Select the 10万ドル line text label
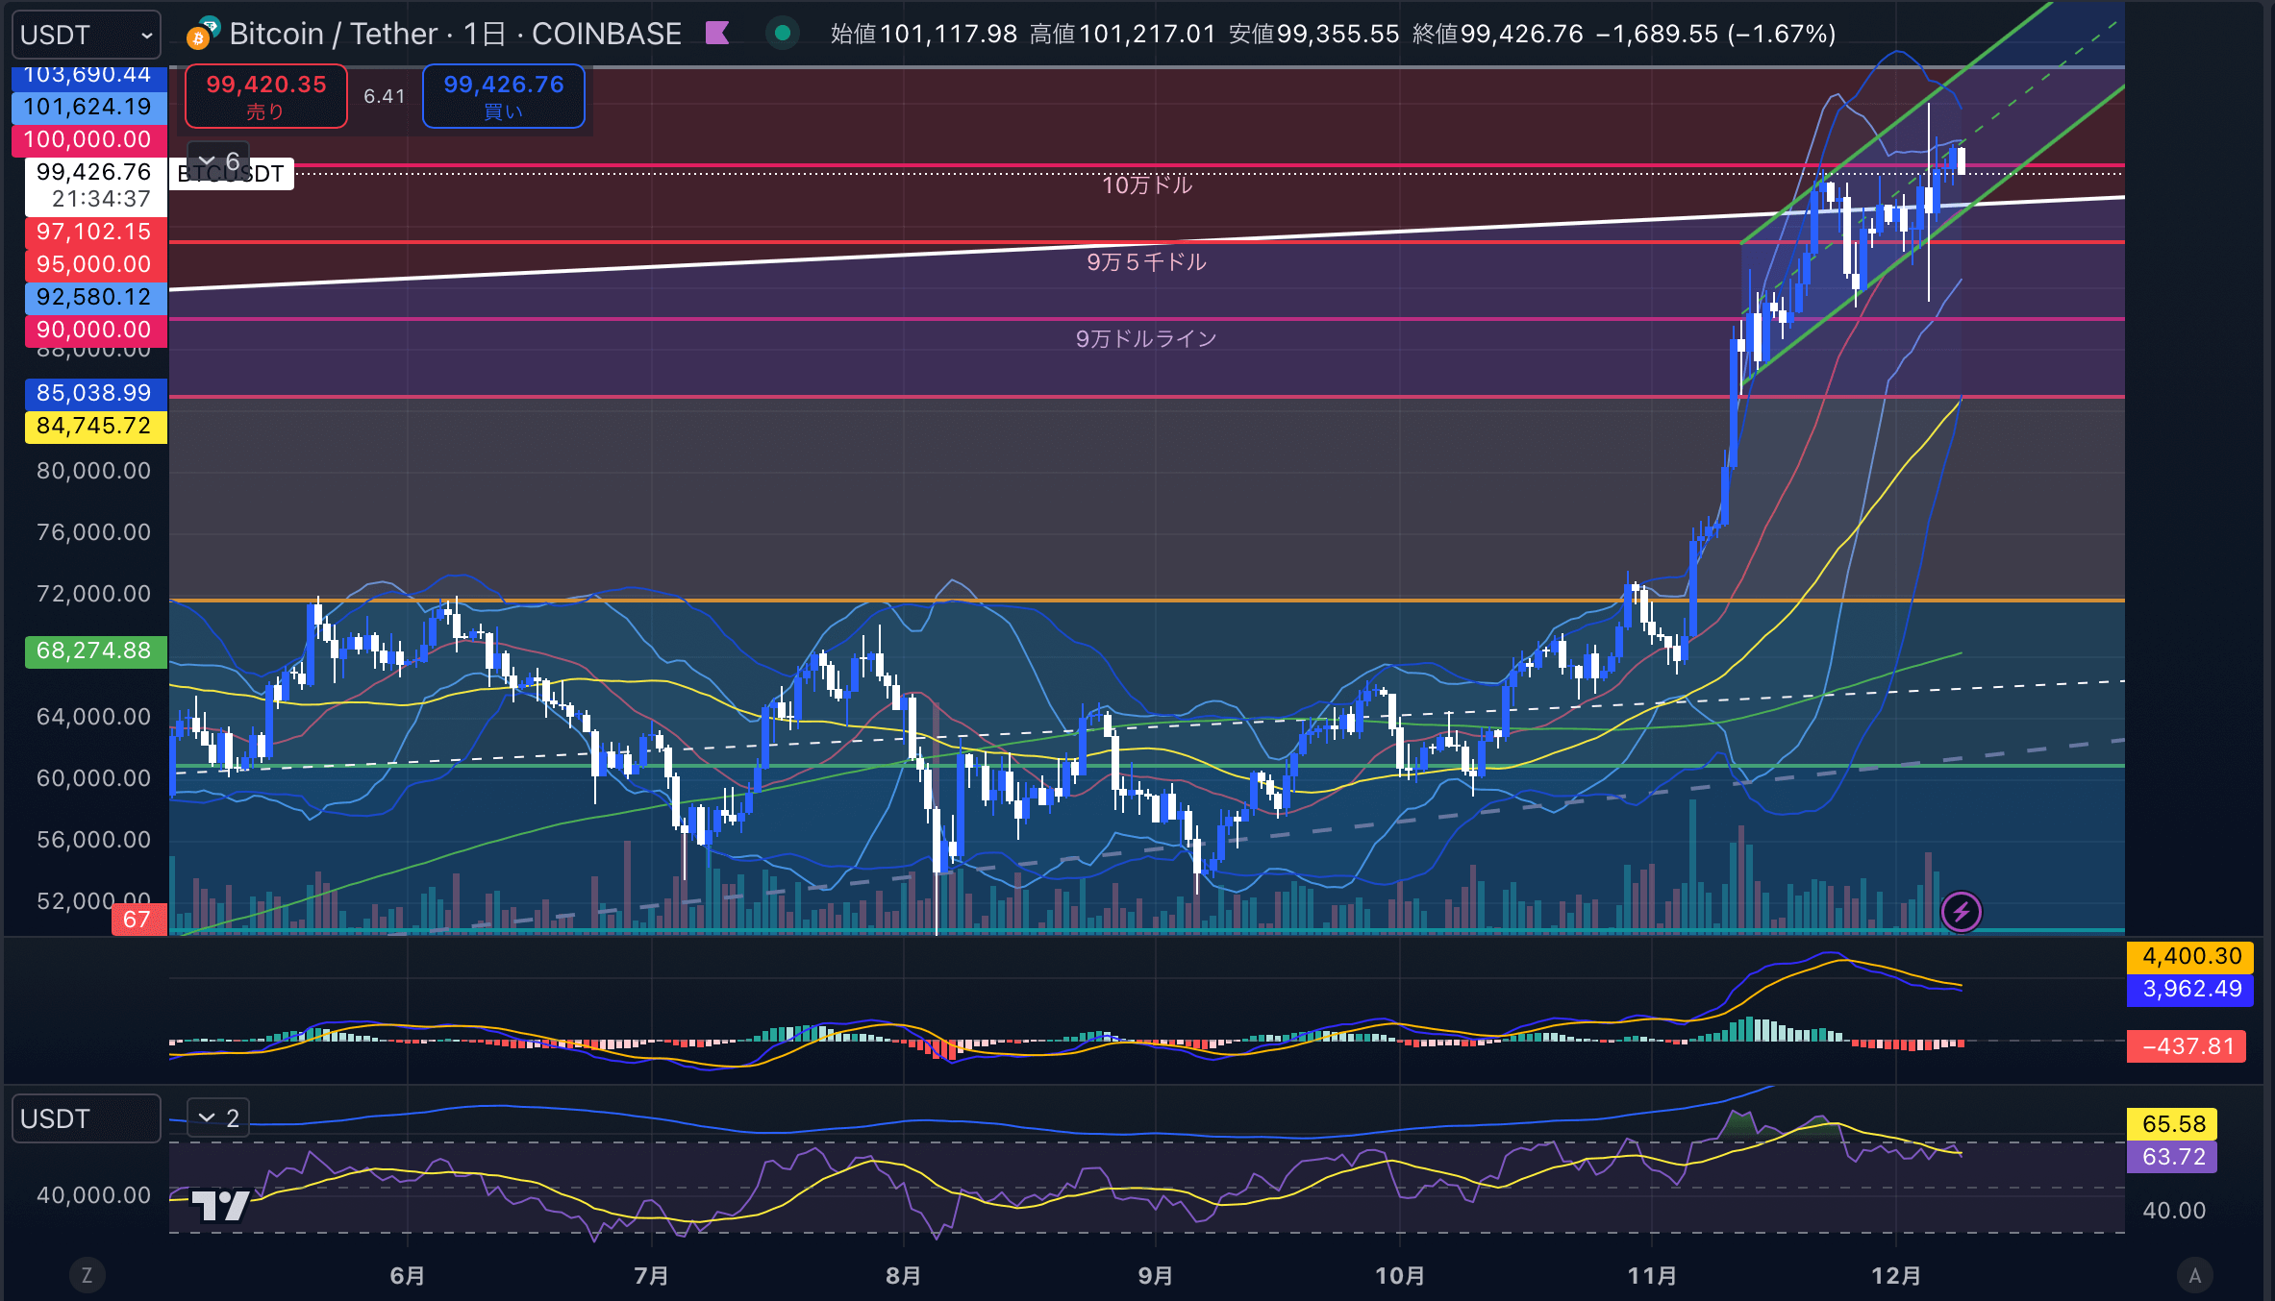Viewport: 2275px width, 1301px height. [x=1146, y=184]
